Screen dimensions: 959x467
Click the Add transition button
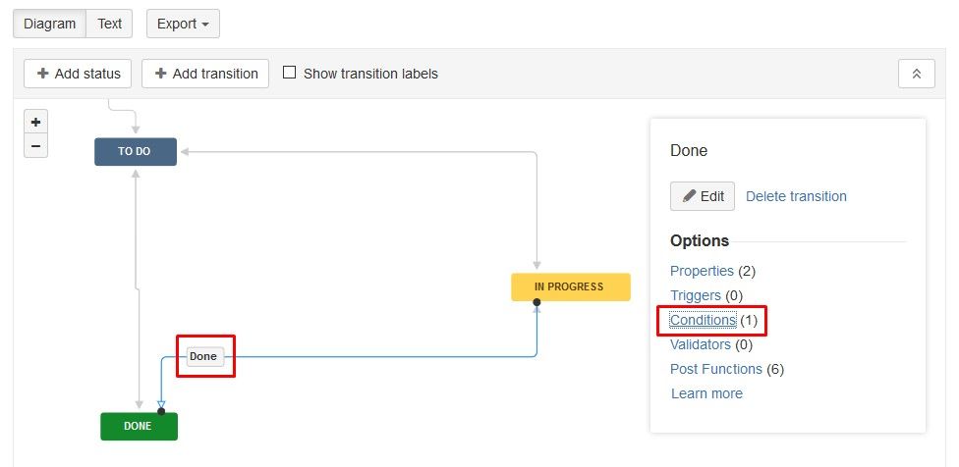[x=205, y=74]
